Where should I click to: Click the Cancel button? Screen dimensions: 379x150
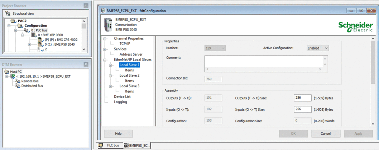point(326,134)
